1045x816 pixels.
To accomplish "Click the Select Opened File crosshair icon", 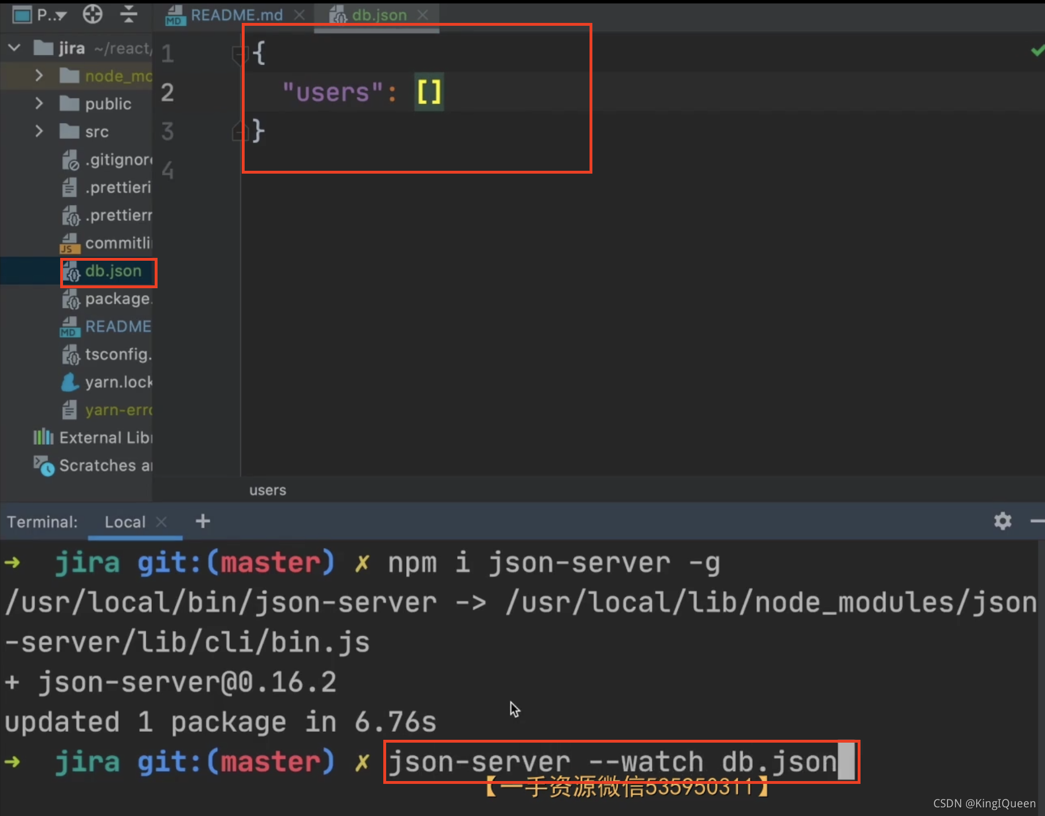I will point(92,15).
